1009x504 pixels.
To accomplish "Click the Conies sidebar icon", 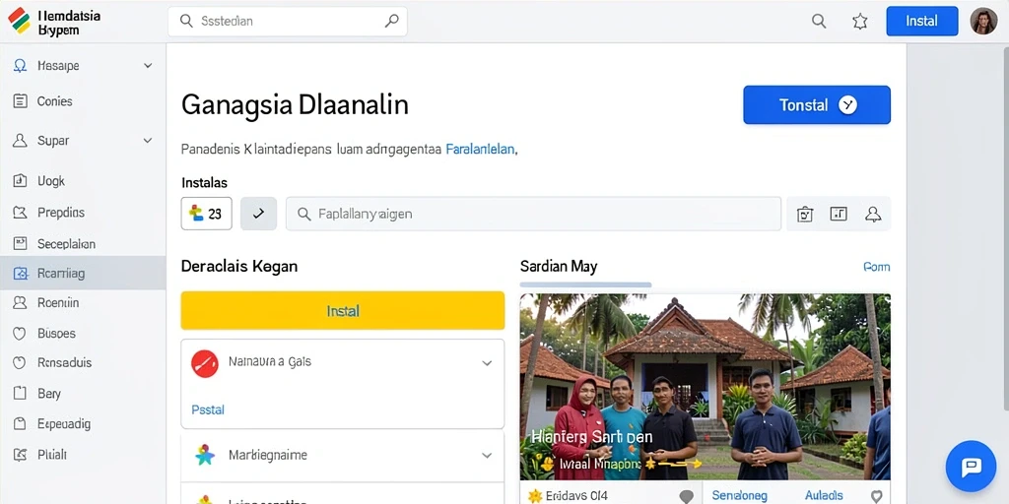I will pos(20,101).
